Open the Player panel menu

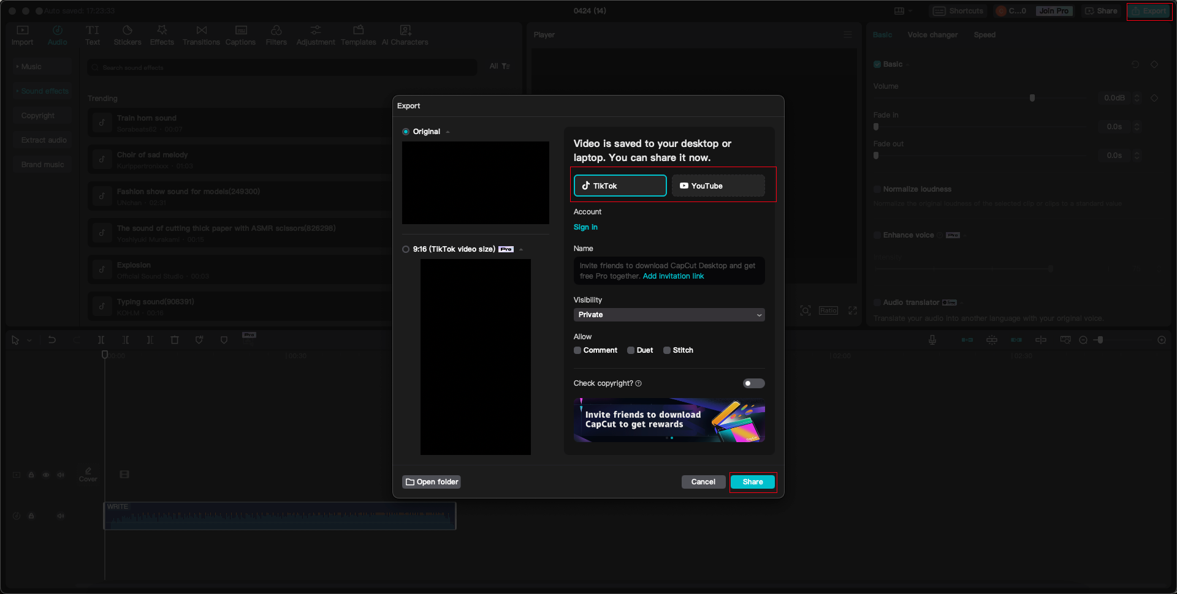coord(848,35)
